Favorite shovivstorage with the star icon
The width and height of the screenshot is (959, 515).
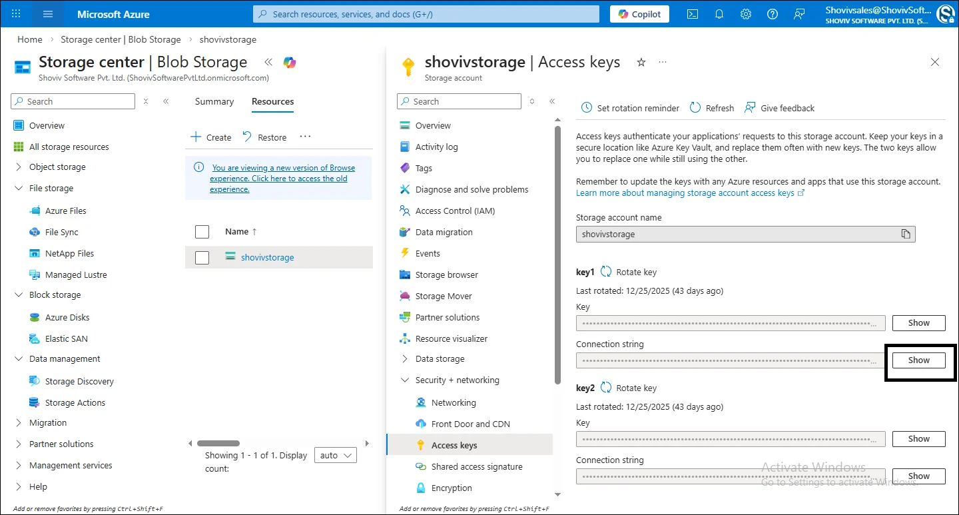(641, 62)
